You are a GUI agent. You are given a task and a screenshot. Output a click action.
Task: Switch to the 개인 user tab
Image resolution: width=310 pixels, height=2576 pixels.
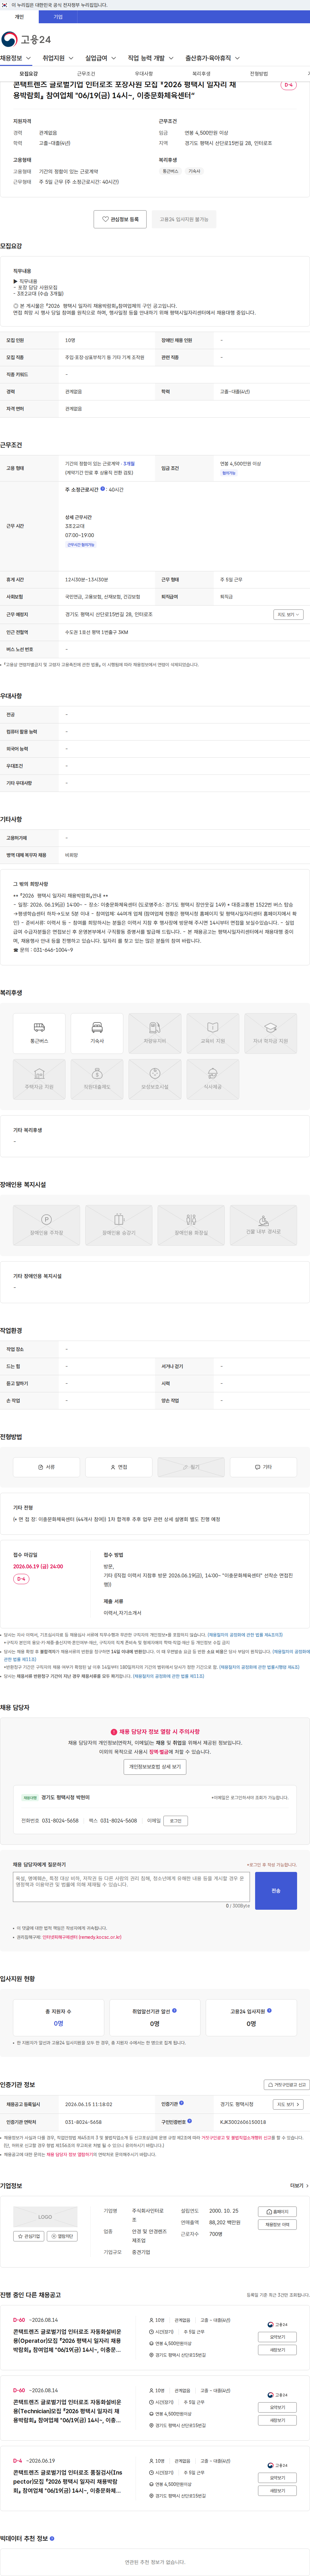pos(19,17)
